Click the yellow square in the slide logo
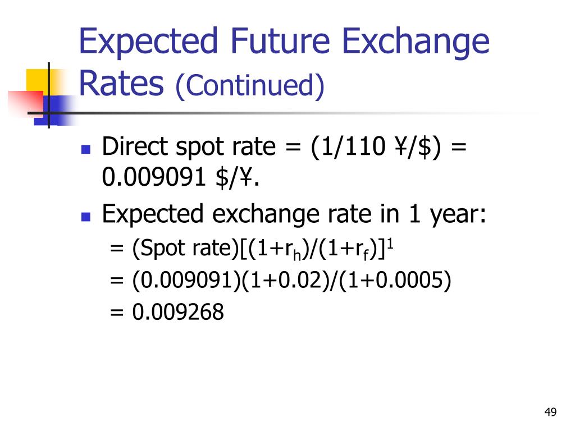This screenshot has width=575, height=431. pyautogui.click(x=39, y=82)
